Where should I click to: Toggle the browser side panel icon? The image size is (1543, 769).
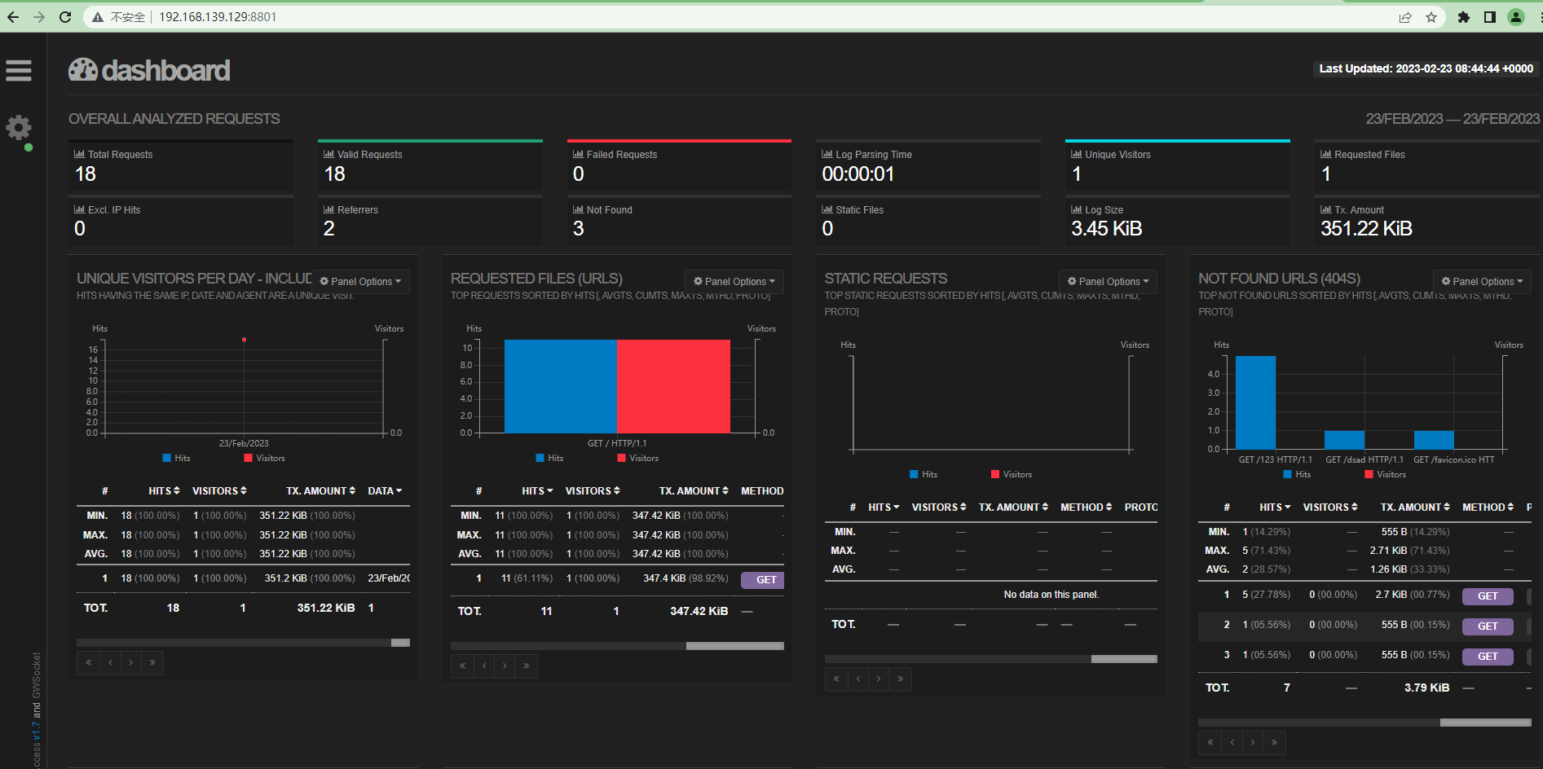tap(1490, 17)
